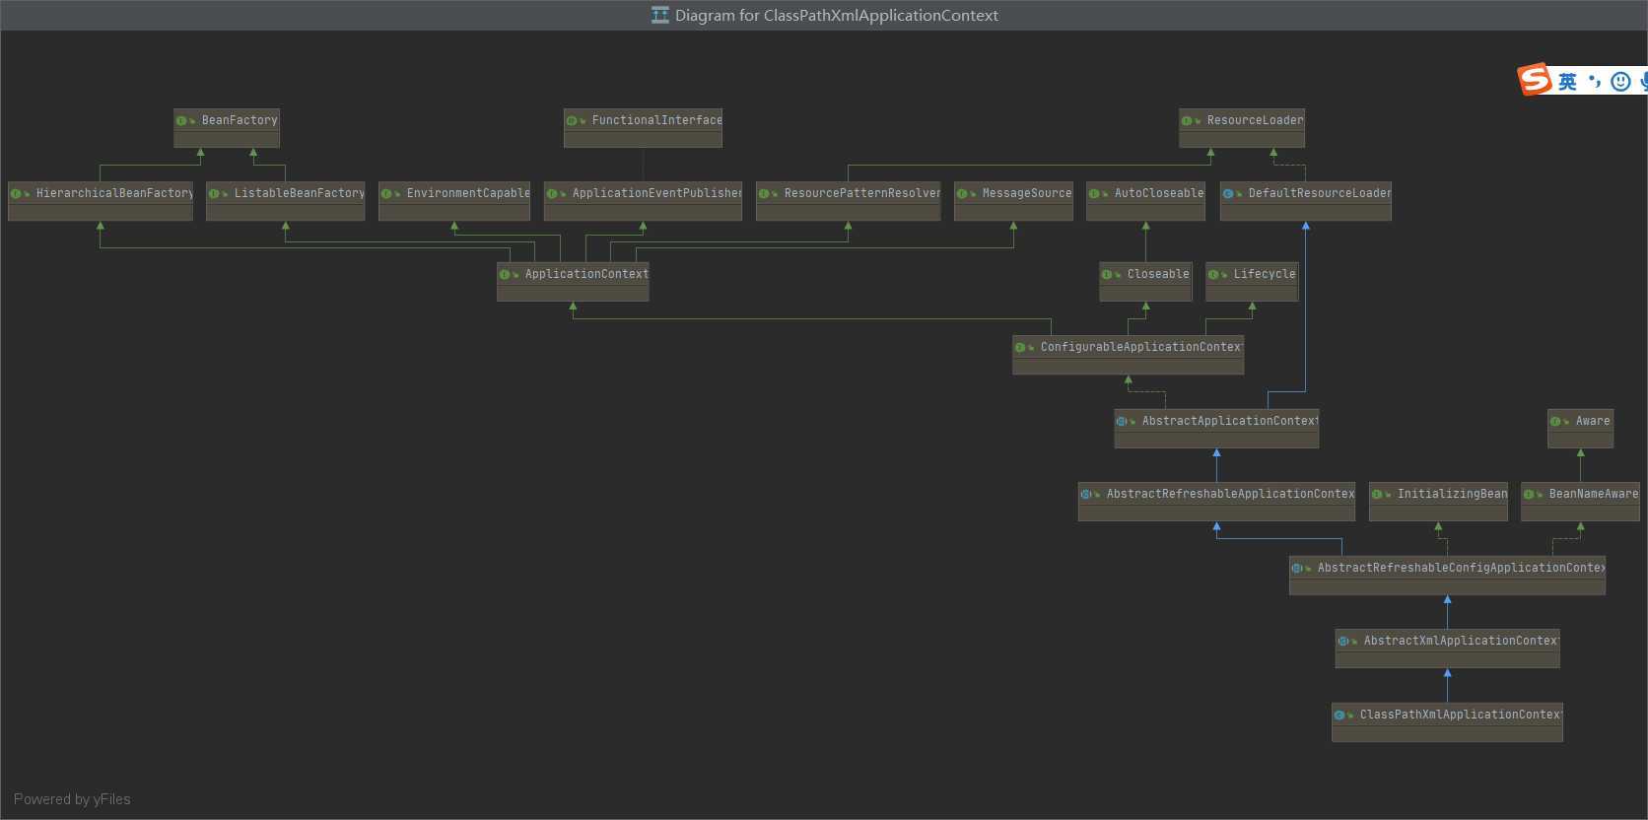Viewport: 1648px width, 820px height.
Task: Select the AutoCloseable label
Action: (x=1159, y=193)
